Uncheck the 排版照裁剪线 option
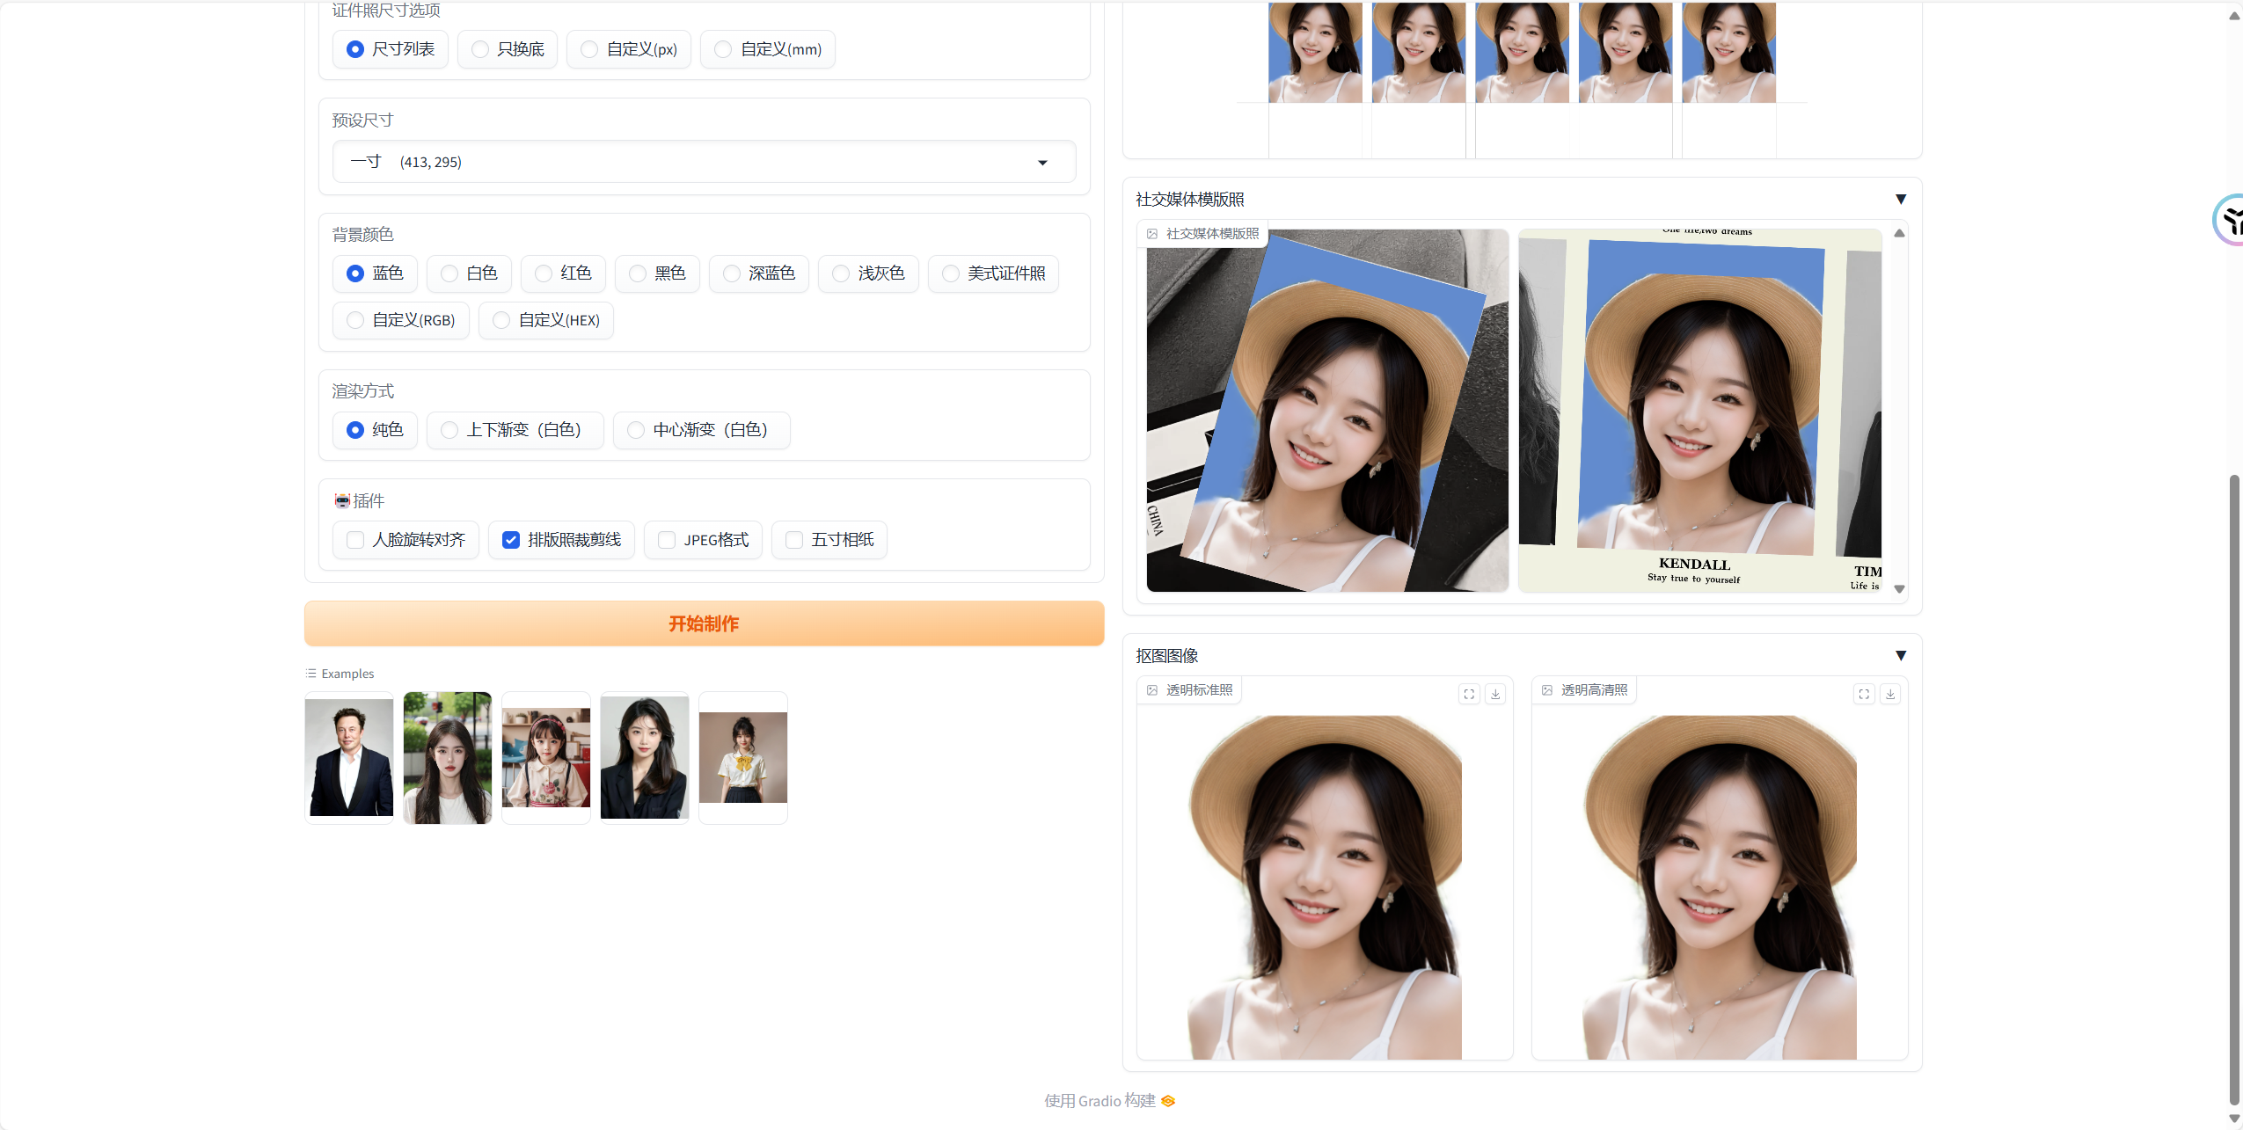The width and height of the screenshot is (2243, 1130). coord(511,540)
